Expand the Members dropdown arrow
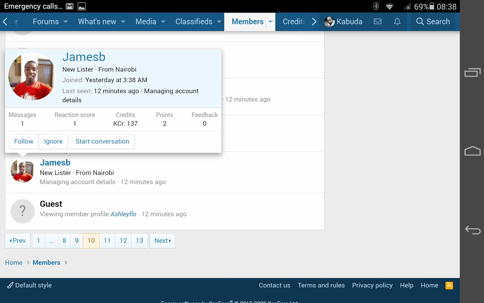The width and height of the screenshot is (484, 303). pyautogui.click(x=270, y=22)
